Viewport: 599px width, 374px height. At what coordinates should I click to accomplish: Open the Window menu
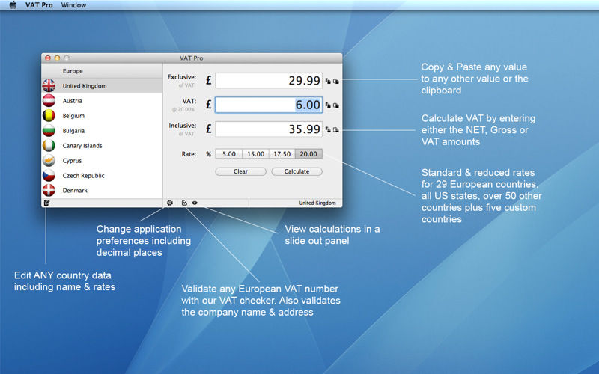coord(73,5)
